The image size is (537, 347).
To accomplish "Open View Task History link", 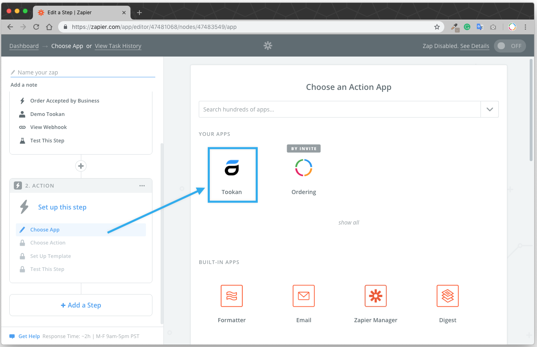I will pyautogui.click(x=118, y=46).
